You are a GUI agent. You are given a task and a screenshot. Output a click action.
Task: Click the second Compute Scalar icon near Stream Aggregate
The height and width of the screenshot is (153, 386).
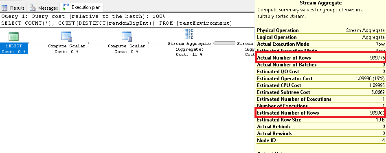coord(127,36)
